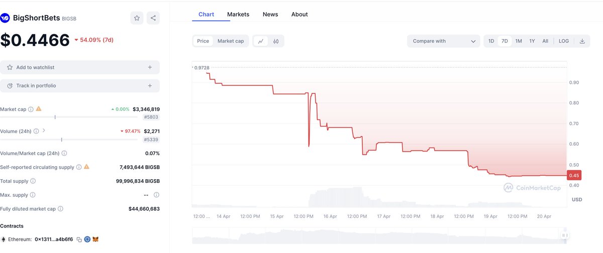The width and height of the screenshot is (603, 253).
Task: Click the #5803 market cap rank badge
Action: [151, 117]
